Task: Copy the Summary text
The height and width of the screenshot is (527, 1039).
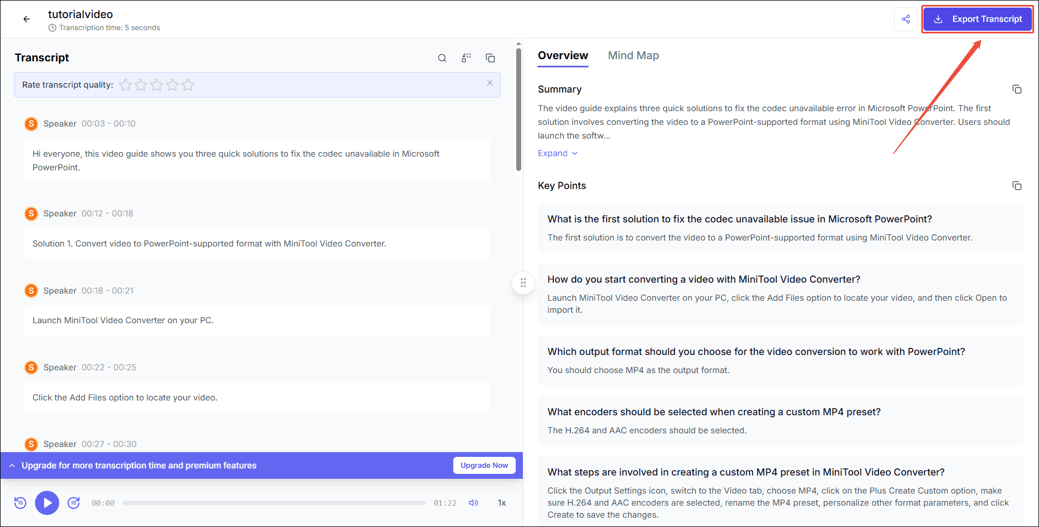Action: [x=1017, y=89]
